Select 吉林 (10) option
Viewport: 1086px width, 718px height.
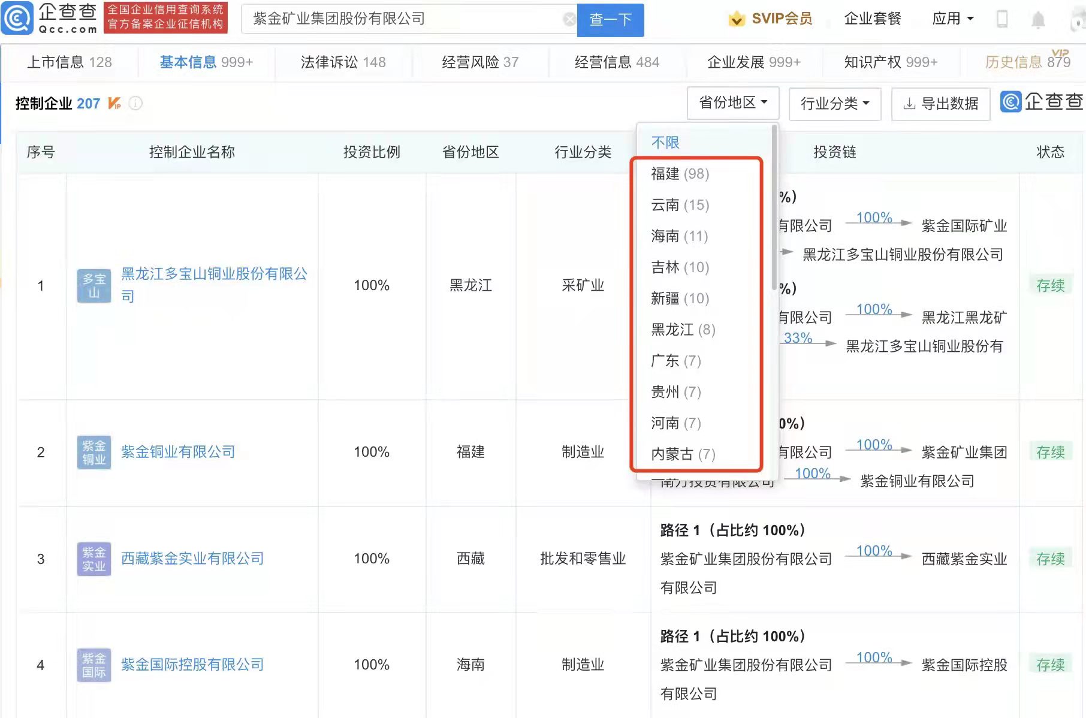(x=680, y=267)
